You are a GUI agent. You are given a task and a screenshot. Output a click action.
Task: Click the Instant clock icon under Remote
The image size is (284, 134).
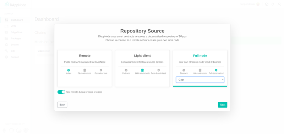[x=69, y=70]
